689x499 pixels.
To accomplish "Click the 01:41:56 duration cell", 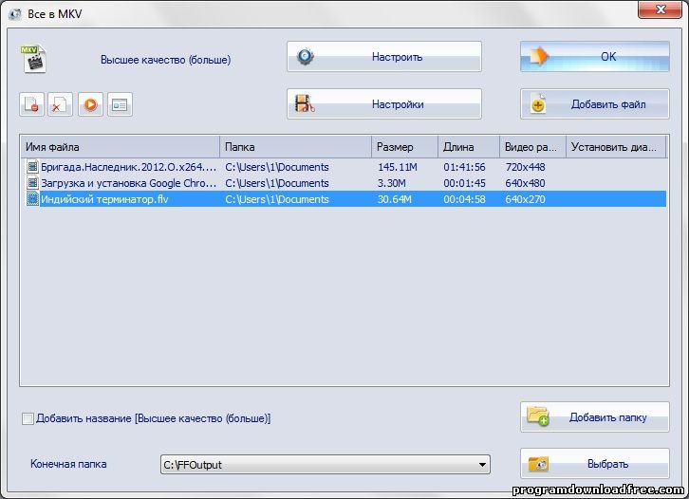I will click(464, 167).
